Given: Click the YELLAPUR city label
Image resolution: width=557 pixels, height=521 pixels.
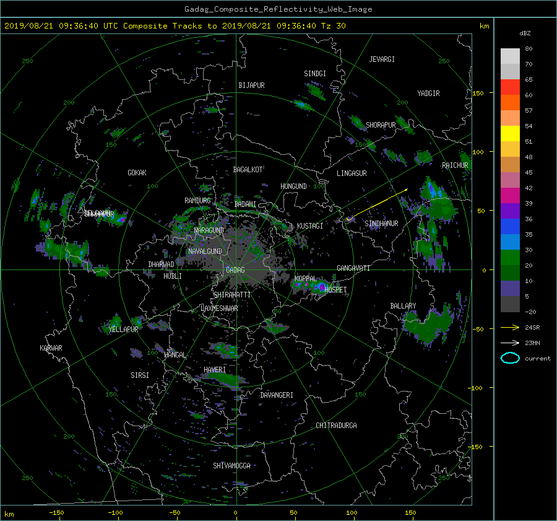Looking at the screenshot, I should pos(123,330).
